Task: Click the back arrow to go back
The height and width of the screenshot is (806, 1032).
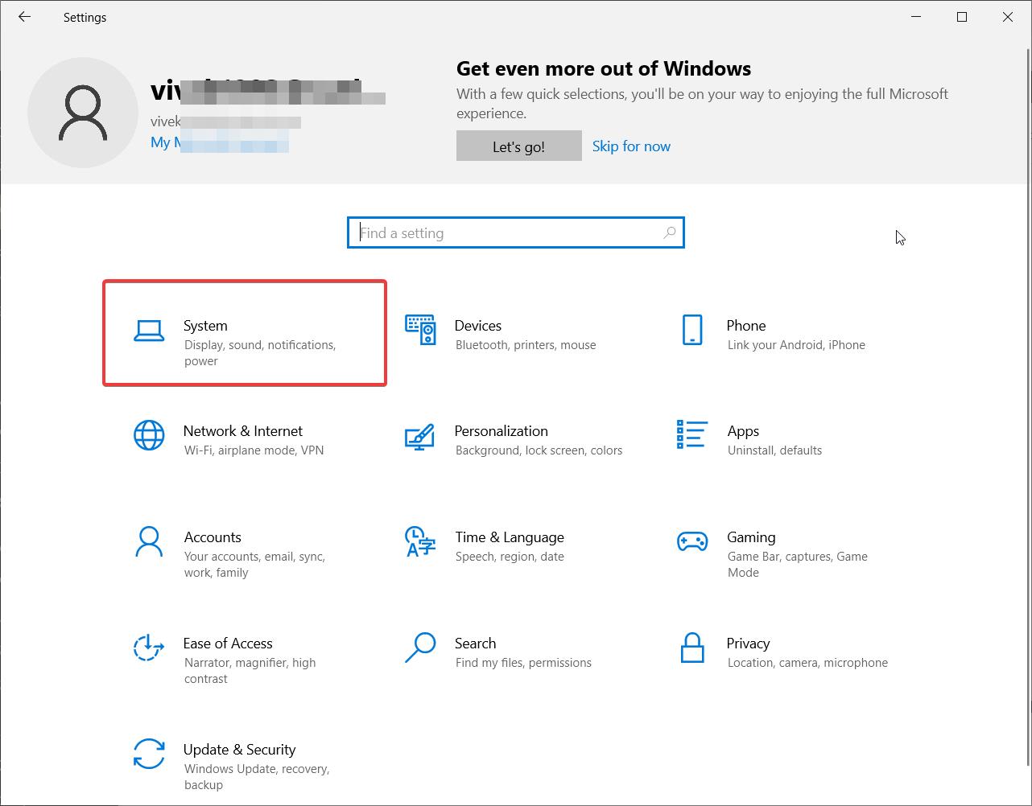Action: (23, 17)
